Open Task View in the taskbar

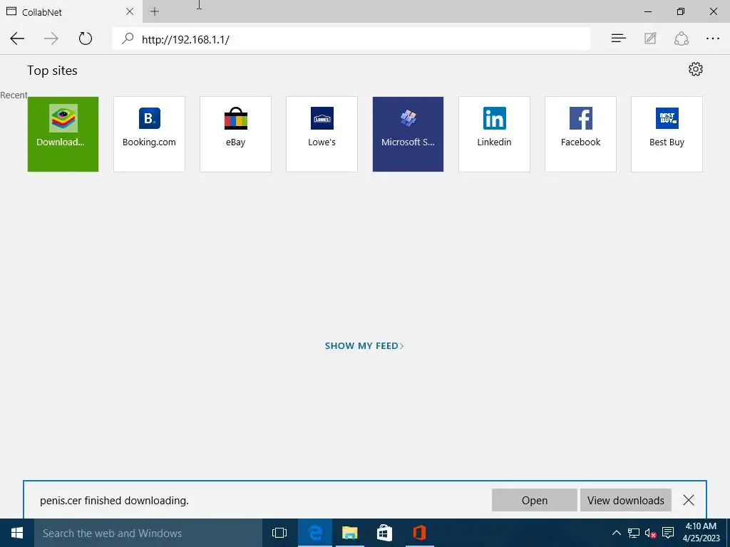279,533
